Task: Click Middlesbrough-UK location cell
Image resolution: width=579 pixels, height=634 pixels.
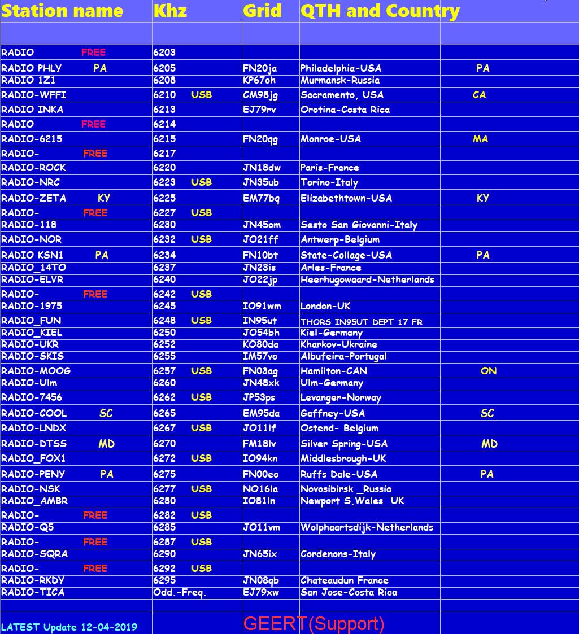Action: click(343, 458)
